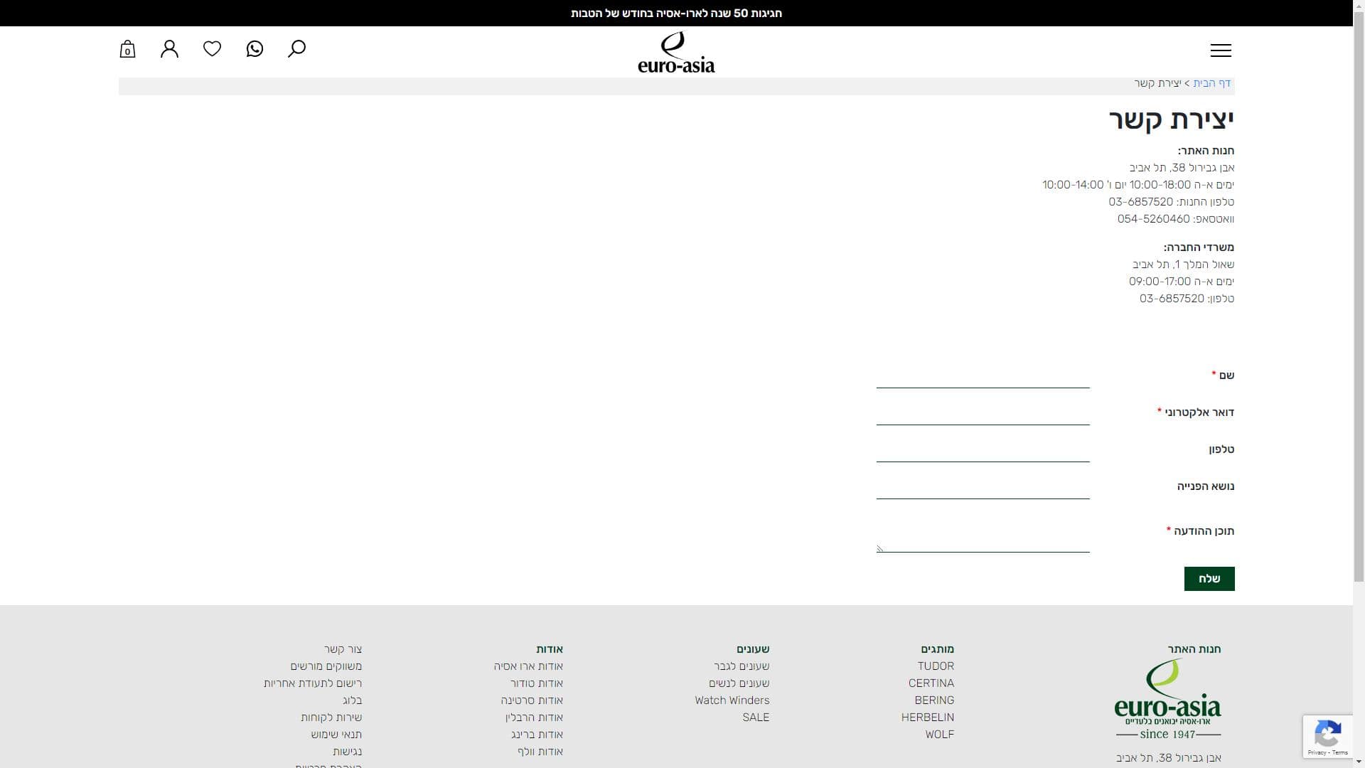
Task: Click the דף הבית breadcrumb link
Action: coord(1211,83)
